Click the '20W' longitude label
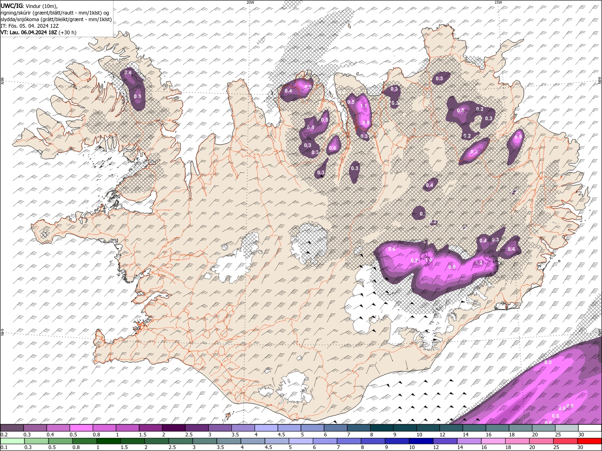This screenshot has width=602, height=451. tap(250, 2)
